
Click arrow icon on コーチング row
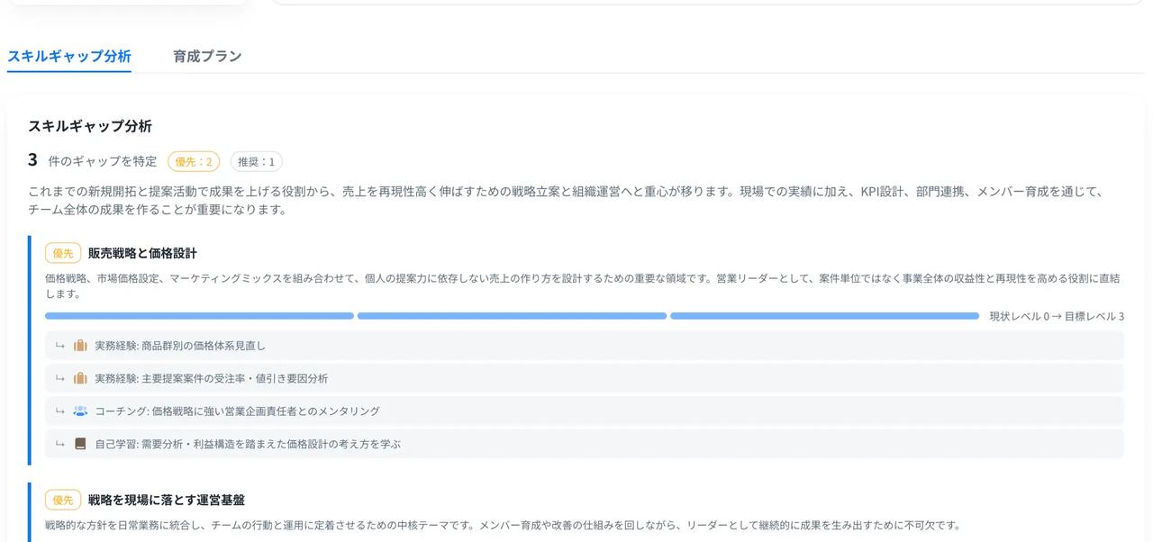[59, 411]
